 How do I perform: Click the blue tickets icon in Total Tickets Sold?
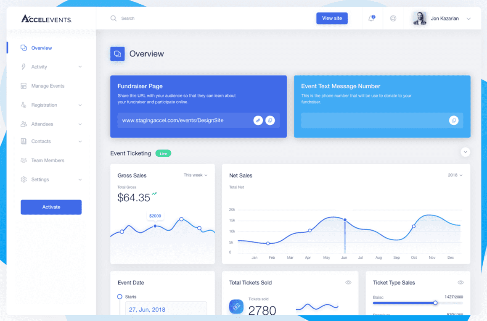[x=236, y=306]
